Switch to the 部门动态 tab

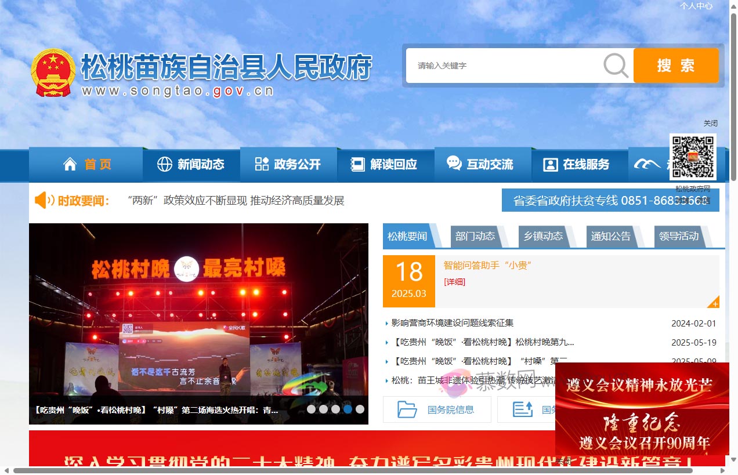tap(475, 236)
